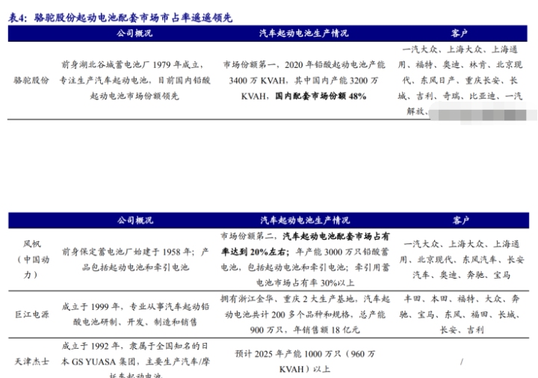Select the '汽车起动电池生产情况' header of the 骆驼股份 table
Viewport: 538px width, 378px height.
point(303,34)
